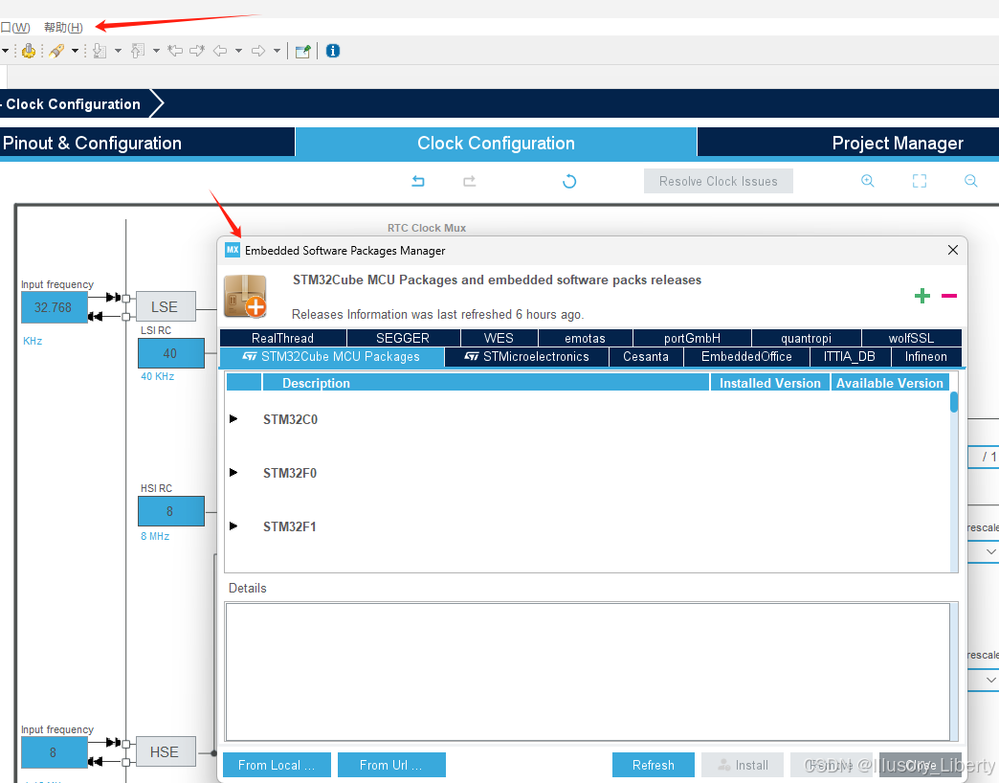Open the Forward navigation history dropdown
The height and width of the screenshot is (783, 999).
click(277, 51)
